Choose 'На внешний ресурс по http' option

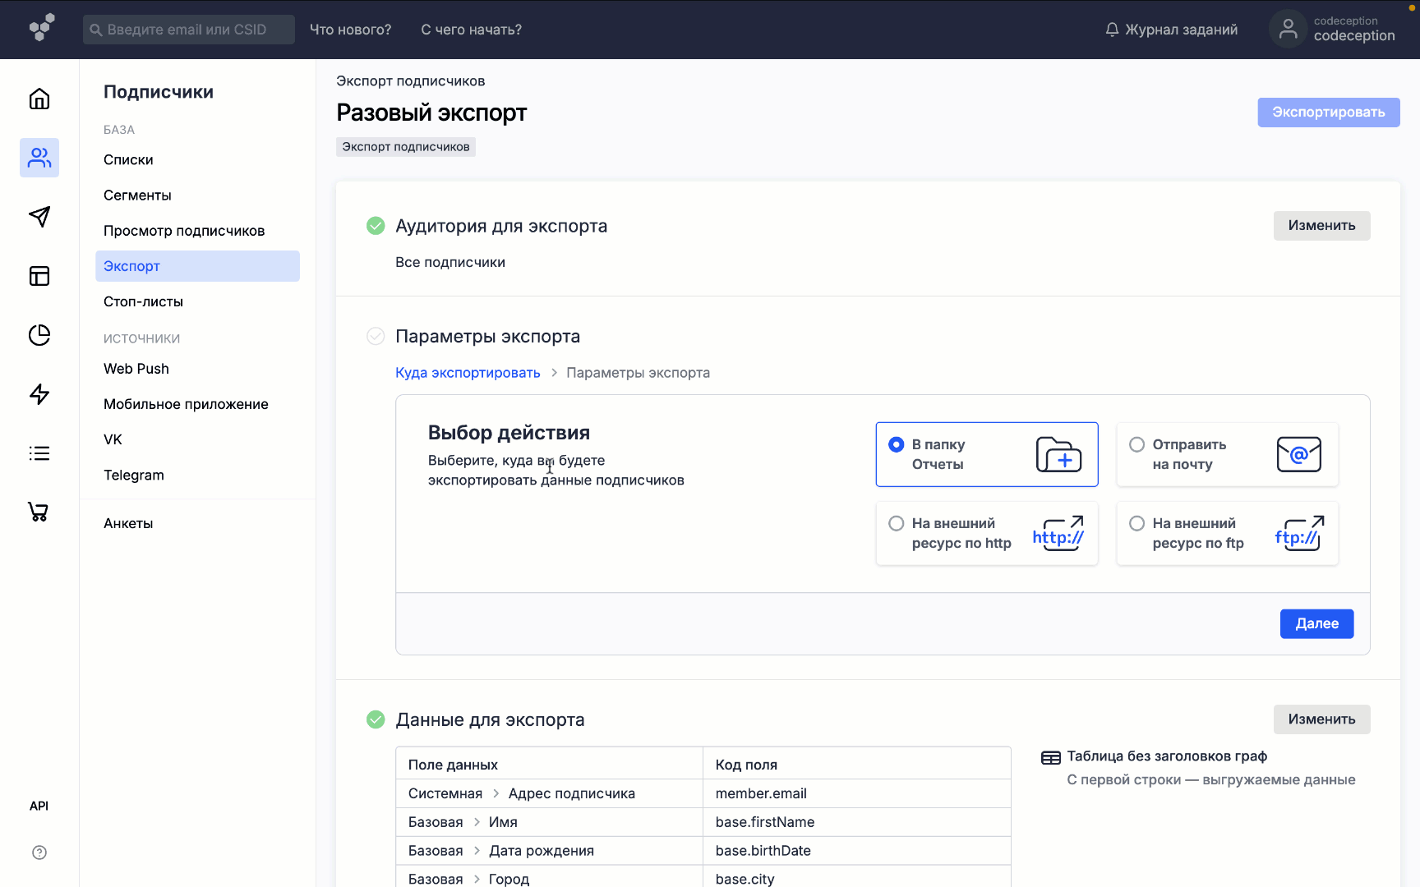[897, 523]
